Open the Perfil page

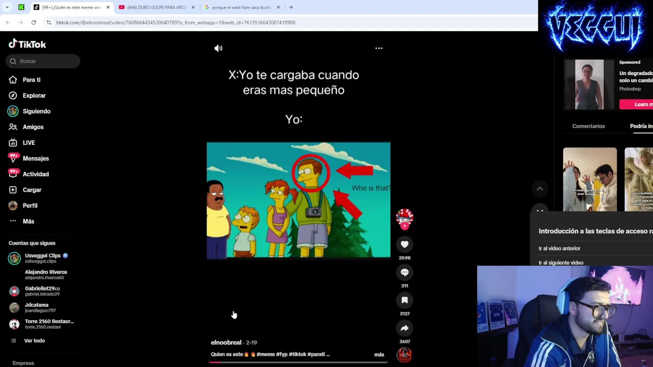click(x=30, y=205)
